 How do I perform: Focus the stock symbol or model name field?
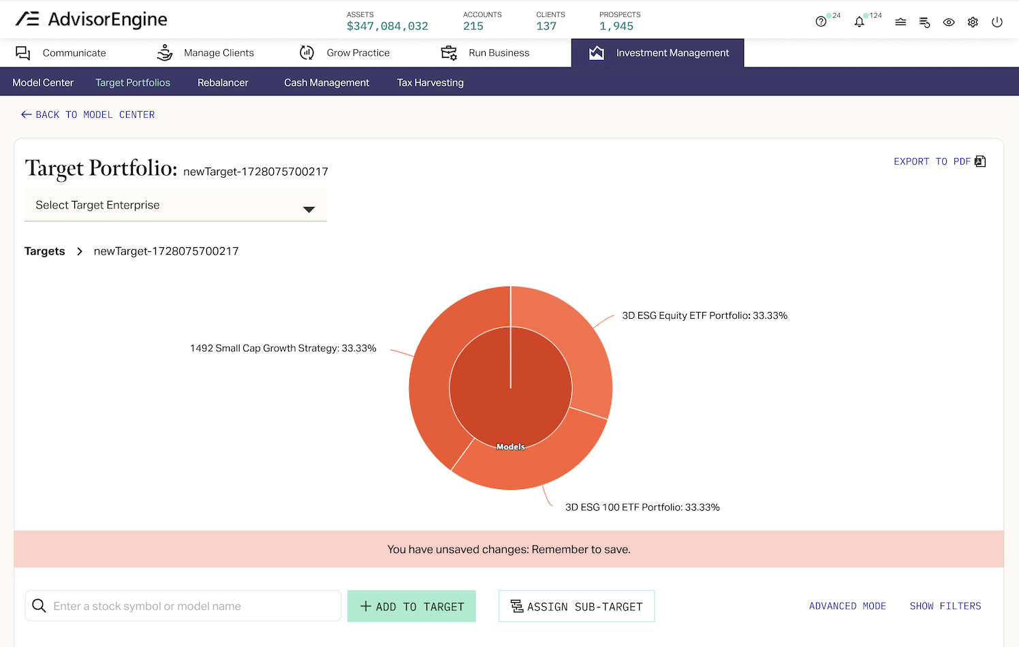click(x=183, y=606)
